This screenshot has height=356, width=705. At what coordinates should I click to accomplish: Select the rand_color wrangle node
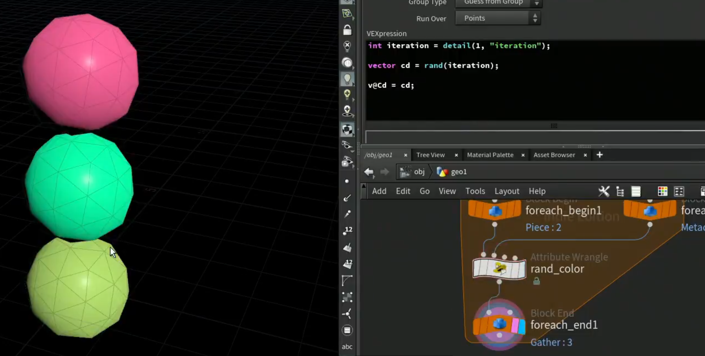499,269
